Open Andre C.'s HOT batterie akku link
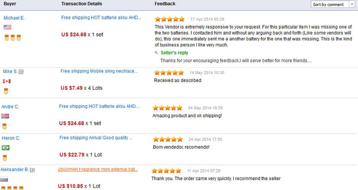 [99, 107]
